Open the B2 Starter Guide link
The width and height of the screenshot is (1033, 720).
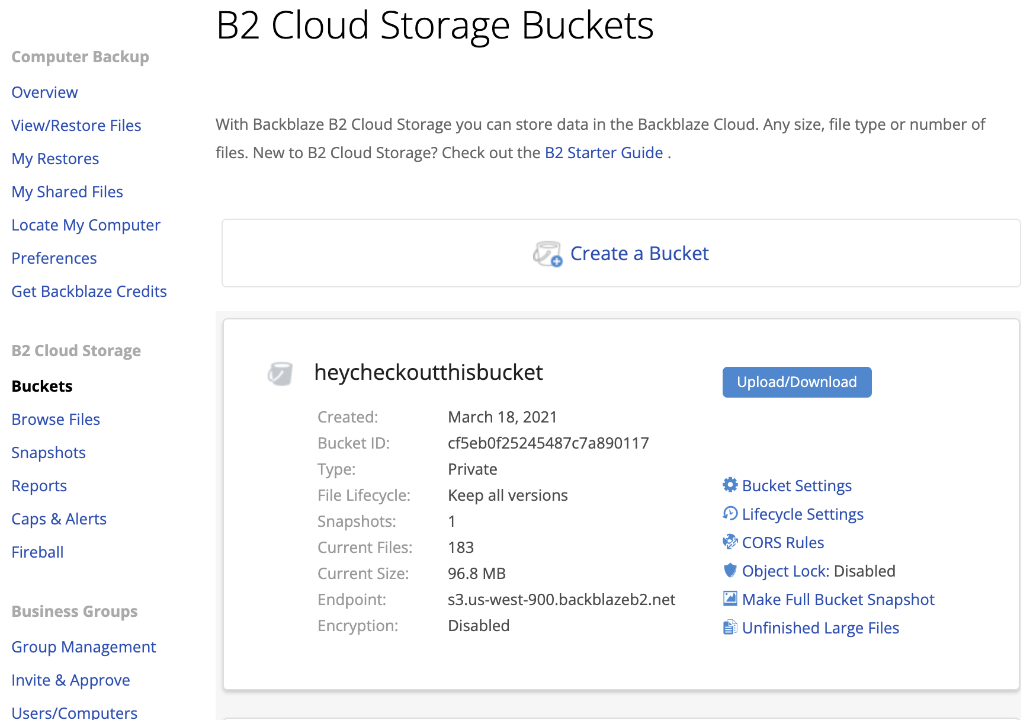click(x=604, y=153)
